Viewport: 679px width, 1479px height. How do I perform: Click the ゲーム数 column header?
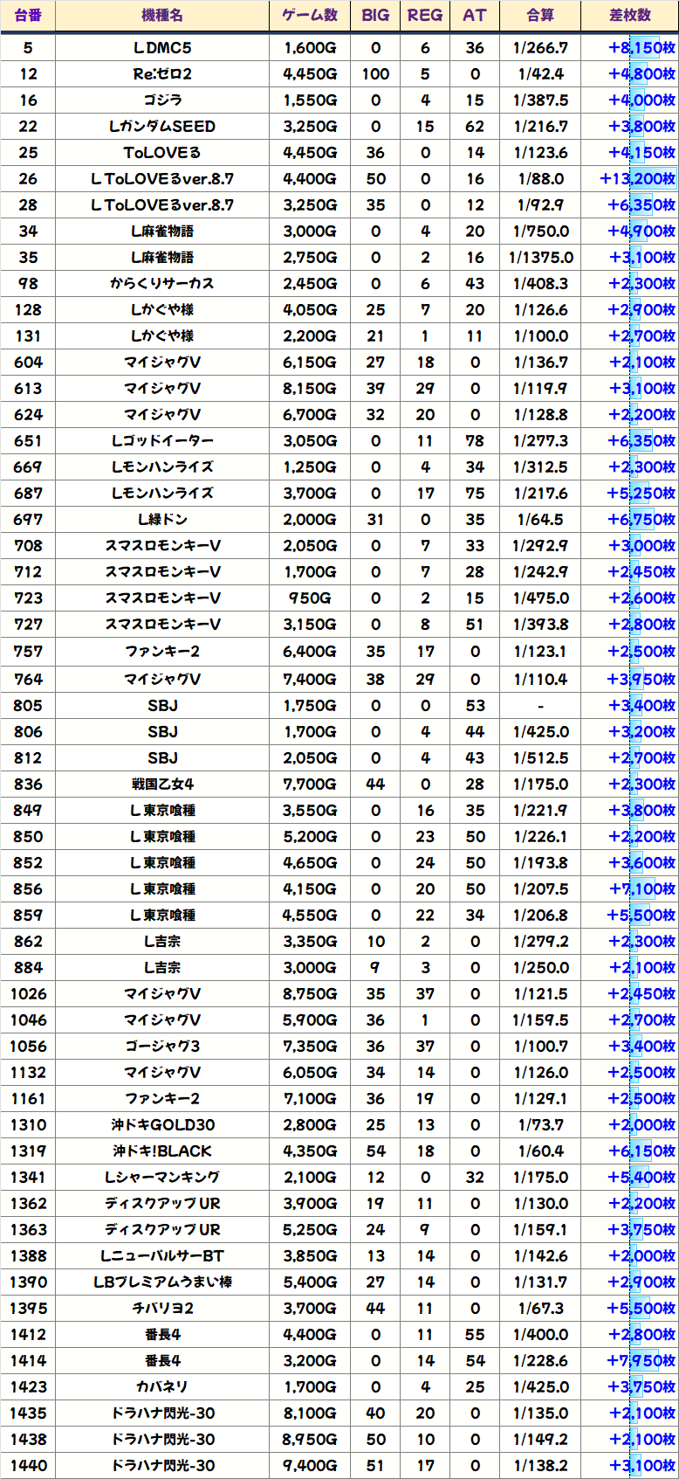pyautogui.click(x=310, y=16)
